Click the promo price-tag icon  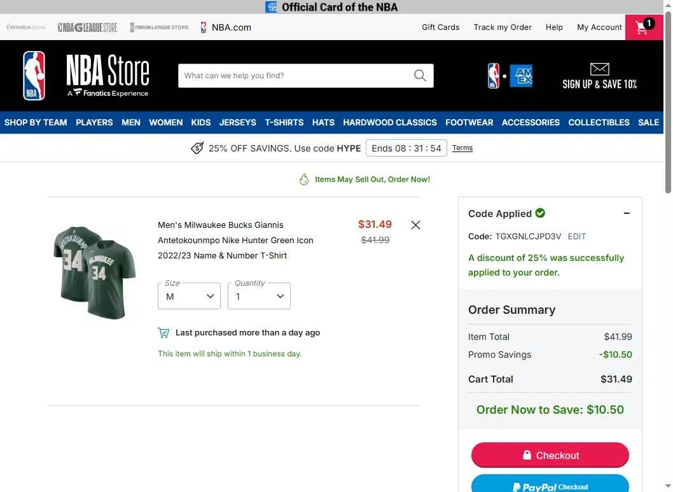pos(197,148)
